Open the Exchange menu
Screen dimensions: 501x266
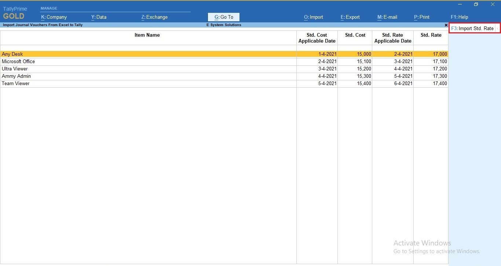coord(154,17)
